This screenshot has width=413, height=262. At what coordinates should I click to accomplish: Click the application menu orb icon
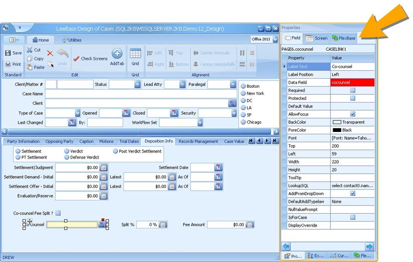click(x=6, y=28)
